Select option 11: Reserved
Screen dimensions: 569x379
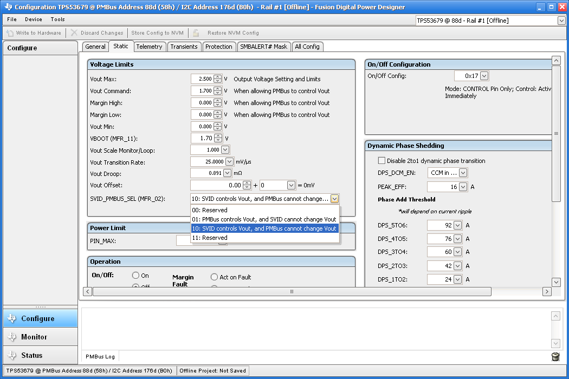(265, 238)
